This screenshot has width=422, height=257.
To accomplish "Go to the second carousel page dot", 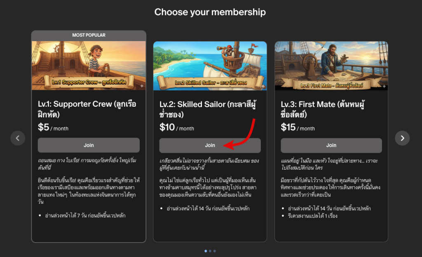I will coord(210,251).
